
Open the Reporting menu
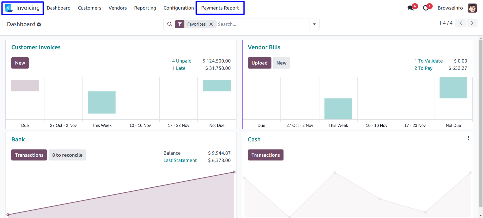[145, 8]
